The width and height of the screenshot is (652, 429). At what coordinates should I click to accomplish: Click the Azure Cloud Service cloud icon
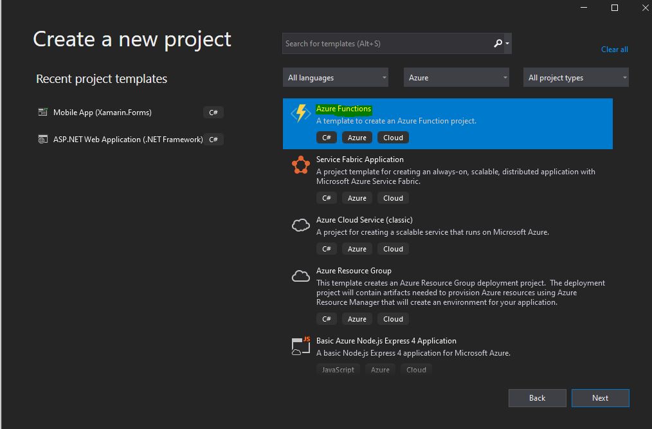(301, 225)
